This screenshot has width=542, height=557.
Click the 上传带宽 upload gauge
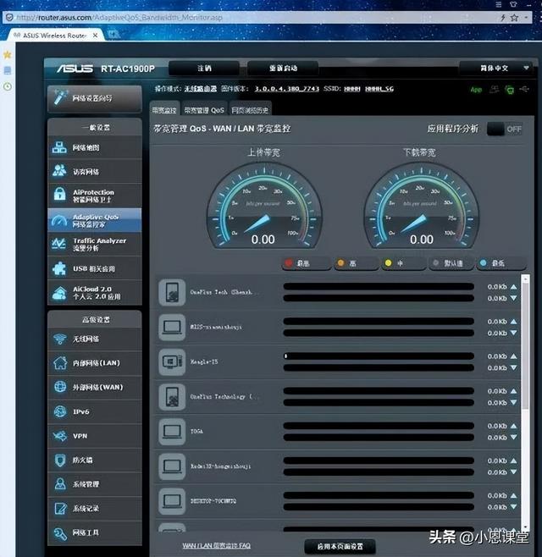tap(263, 206)
